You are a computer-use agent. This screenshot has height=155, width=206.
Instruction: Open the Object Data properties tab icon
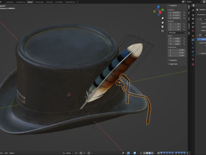[193, 56]
